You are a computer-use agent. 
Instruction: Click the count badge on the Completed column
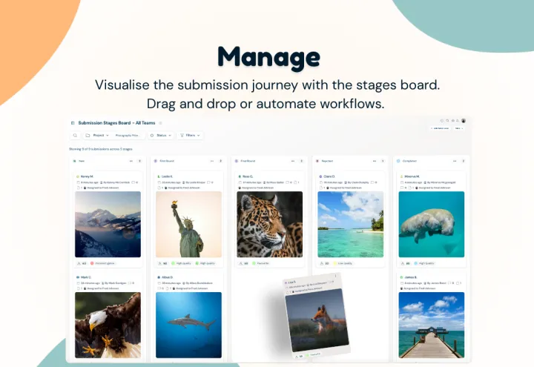(x=463, y=161)
